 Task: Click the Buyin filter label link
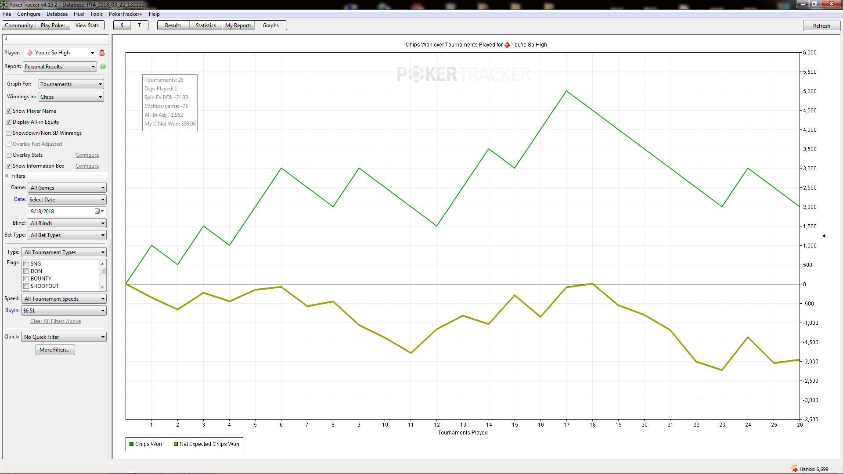tap(12, 310)
